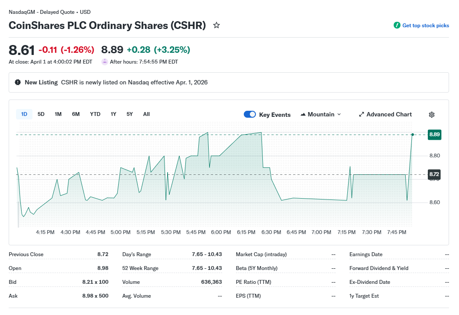Switch chart to 1Y range
Screen dimensions: 459x315
coord(113,114)
